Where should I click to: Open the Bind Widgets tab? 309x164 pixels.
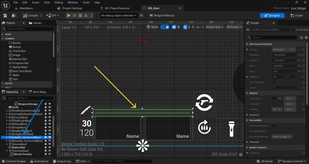38,92
